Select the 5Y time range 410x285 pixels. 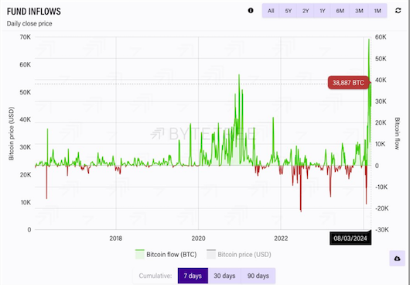288,11
